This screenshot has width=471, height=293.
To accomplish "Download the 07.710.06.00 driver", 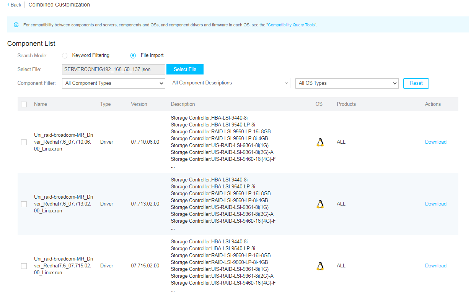I will point(436,142).
